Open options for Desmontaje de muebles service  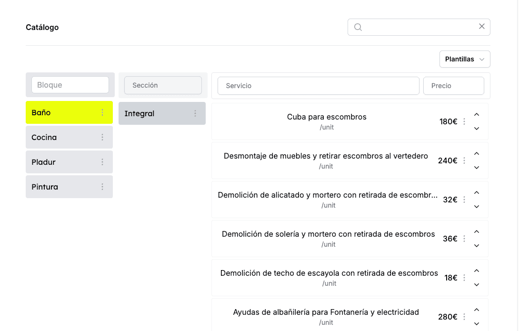coord(464,160)
